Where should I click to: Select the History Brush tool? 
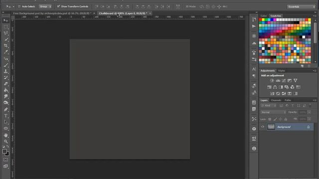(5, 78)
